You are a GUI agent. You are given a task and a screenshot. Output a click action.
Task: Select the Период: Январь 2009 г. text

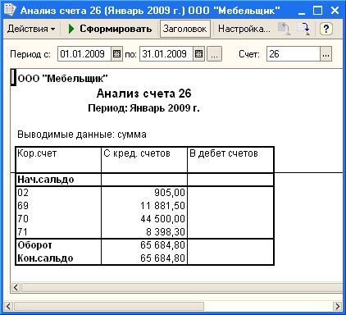pyautogui.click(x=143, y=108)
